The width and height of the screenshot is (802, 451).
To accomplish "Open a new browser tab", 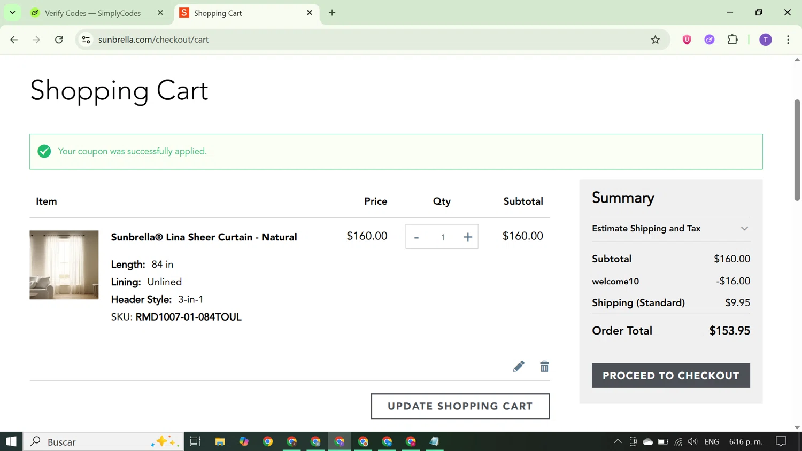I will 332,13.
